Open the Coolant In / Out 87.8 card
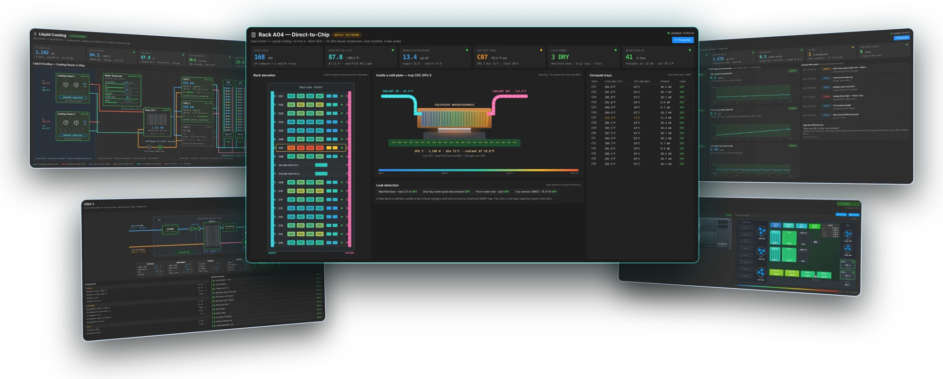 coord(361,57)
